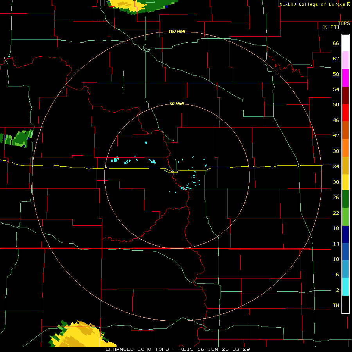Click the legend value 34

(336, 166)
